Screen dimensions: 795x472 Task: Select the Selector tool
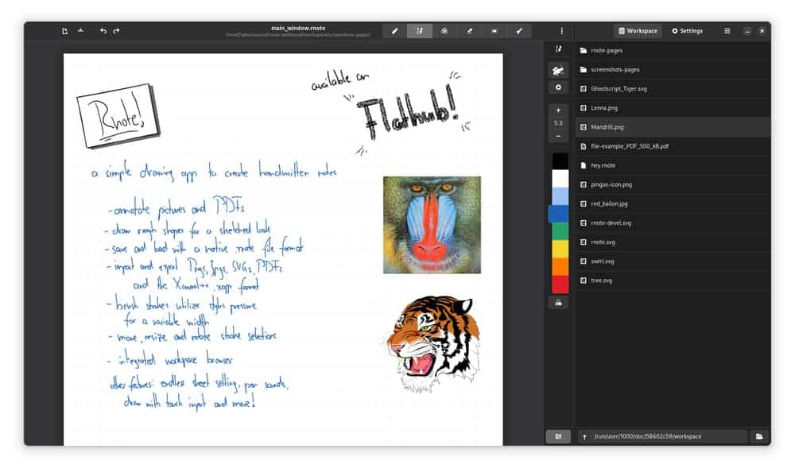point(494,31)
